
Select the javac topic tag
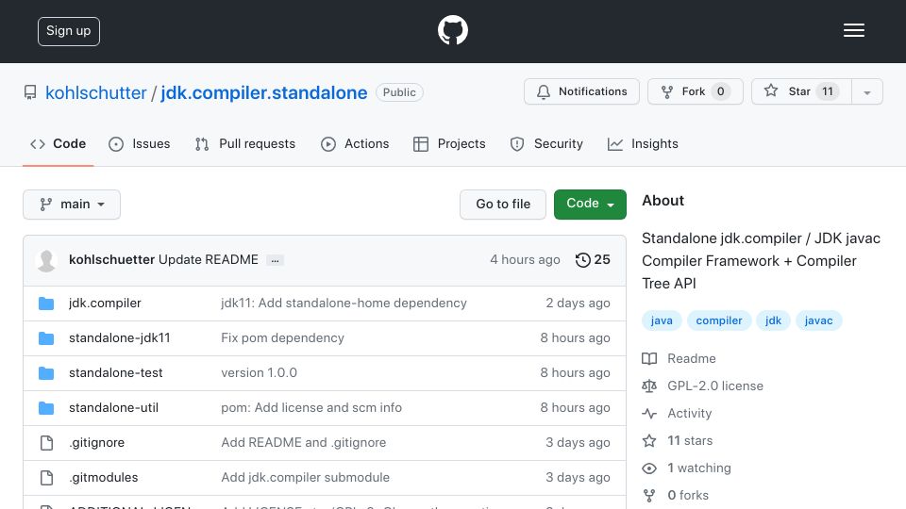coord(819,320)
